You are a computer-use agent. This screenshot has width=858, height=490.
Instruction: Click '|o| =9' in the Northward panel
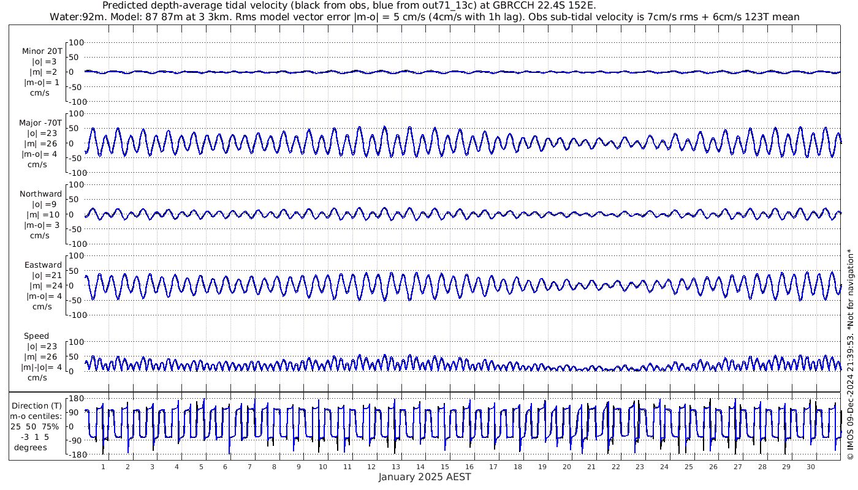point(44,205)
